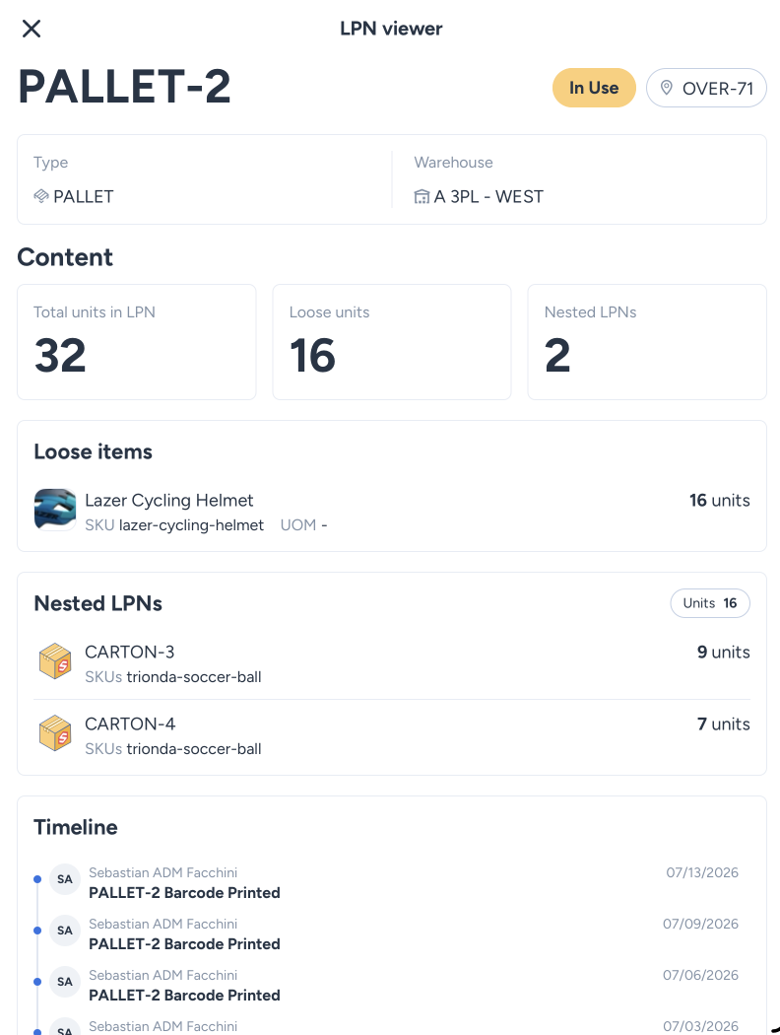Click the CARTON-4 box icon

(55, 732)
